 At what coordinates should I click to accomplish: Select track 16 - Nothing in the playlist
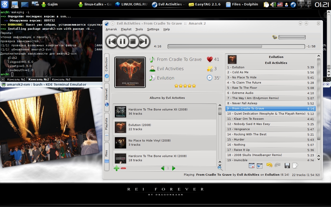[271, 145]
